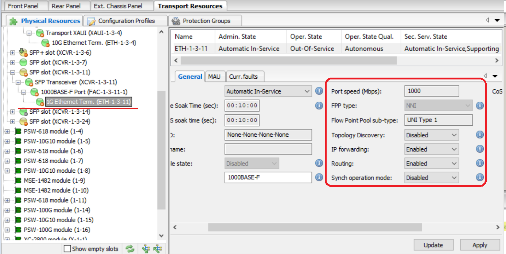The width and height of the screenshot is (506, 254).
Task: Click the tree icon with up-pointing arrow
Action: click(x=157, y=249)
